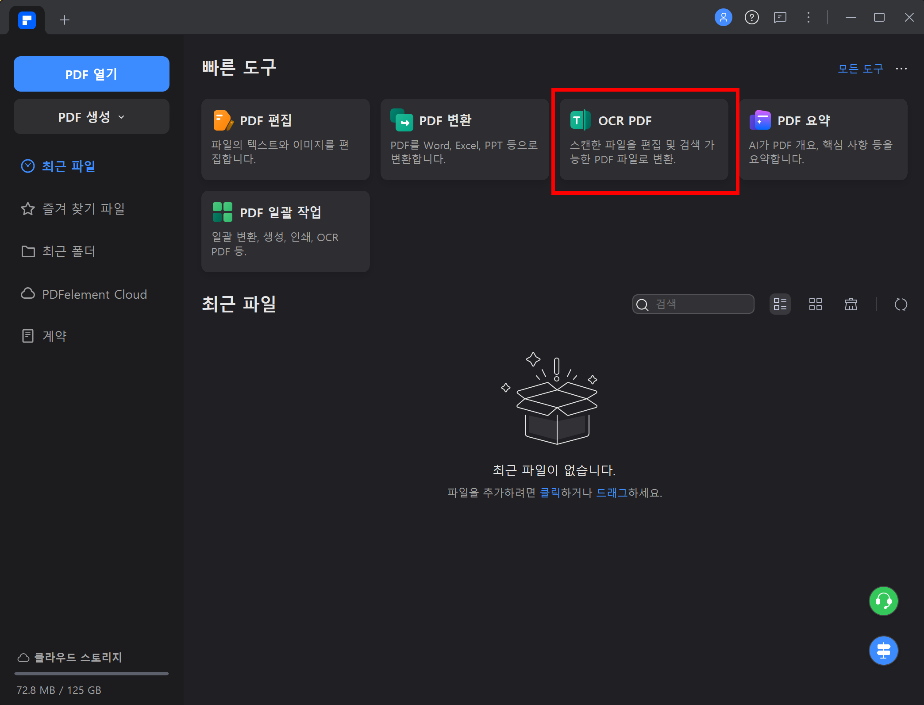Click the folder icon beside 최근 폴더
The image size is (924, 705).
click(x=28, y=251)
